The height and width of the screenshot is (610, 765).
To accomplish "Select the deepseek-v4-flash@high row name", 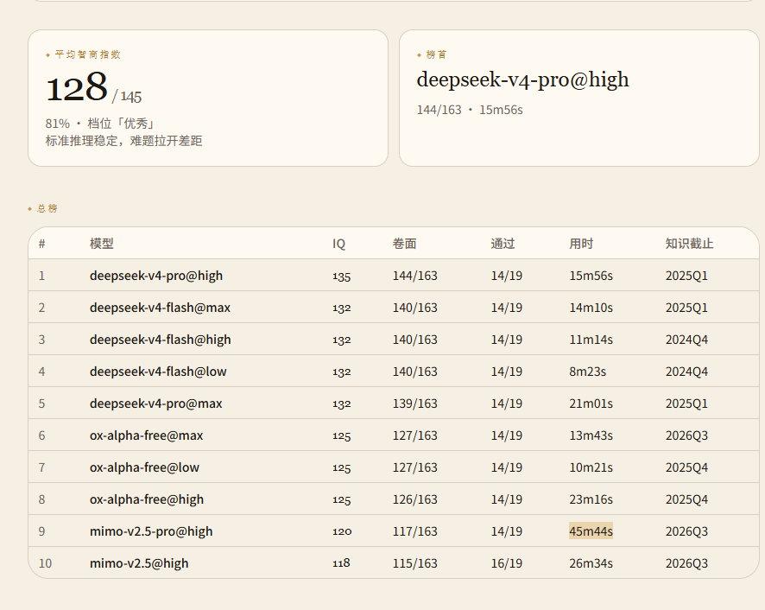I will tap(160, 340).
